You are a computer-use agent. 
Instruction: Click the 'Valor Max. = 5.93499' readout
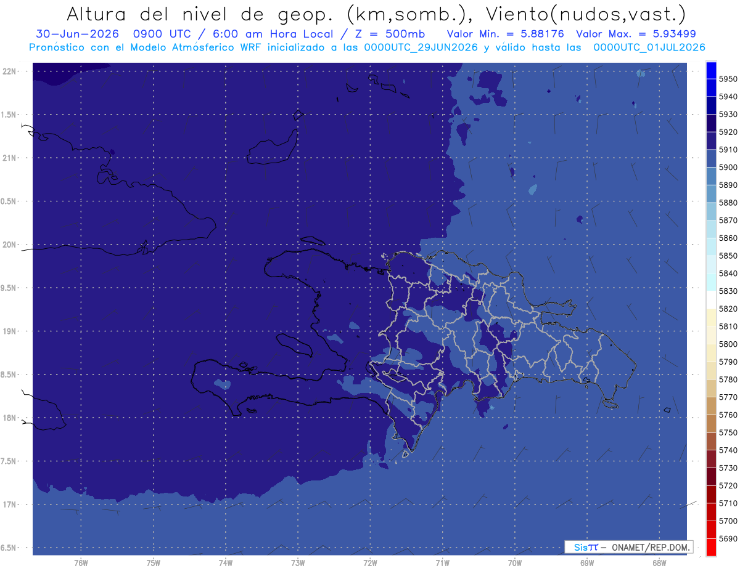pyautogui.click(x=635, y=34)
